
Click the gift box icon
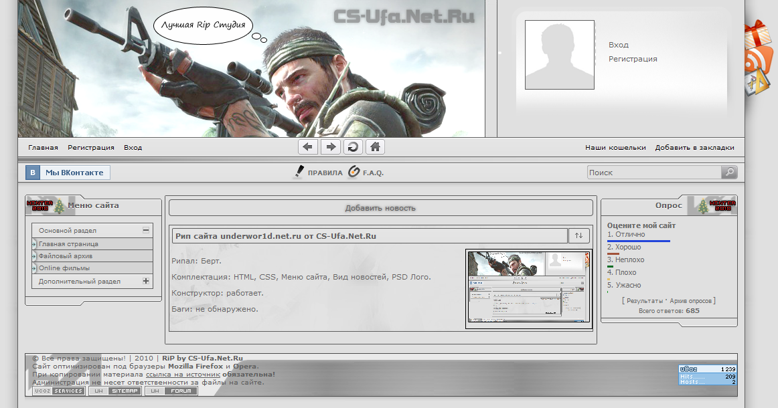(759, 31)
